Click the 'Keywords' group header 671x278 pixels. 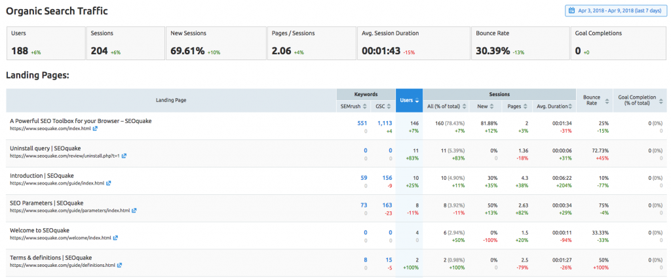point(366,94)
